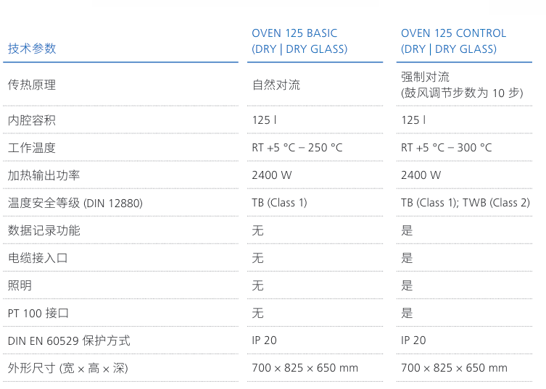Image resolution: width=546 pixels, height=389 pixels.
Task: Select the 技术参数 header cell
Action: tap(32, 49)
